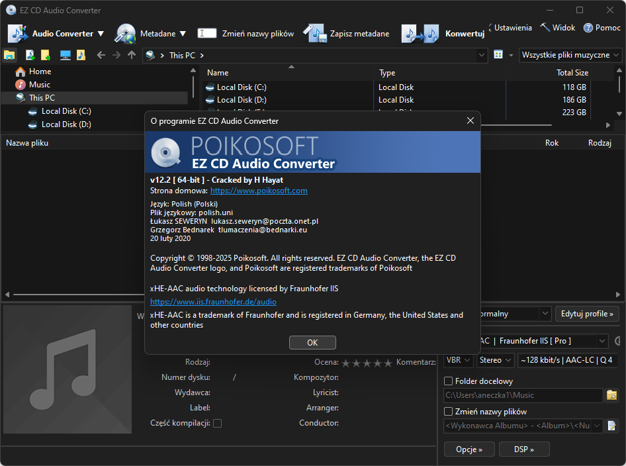Click OK in the about dialog
Screen dimensions: 626x466
click(312, 343)
